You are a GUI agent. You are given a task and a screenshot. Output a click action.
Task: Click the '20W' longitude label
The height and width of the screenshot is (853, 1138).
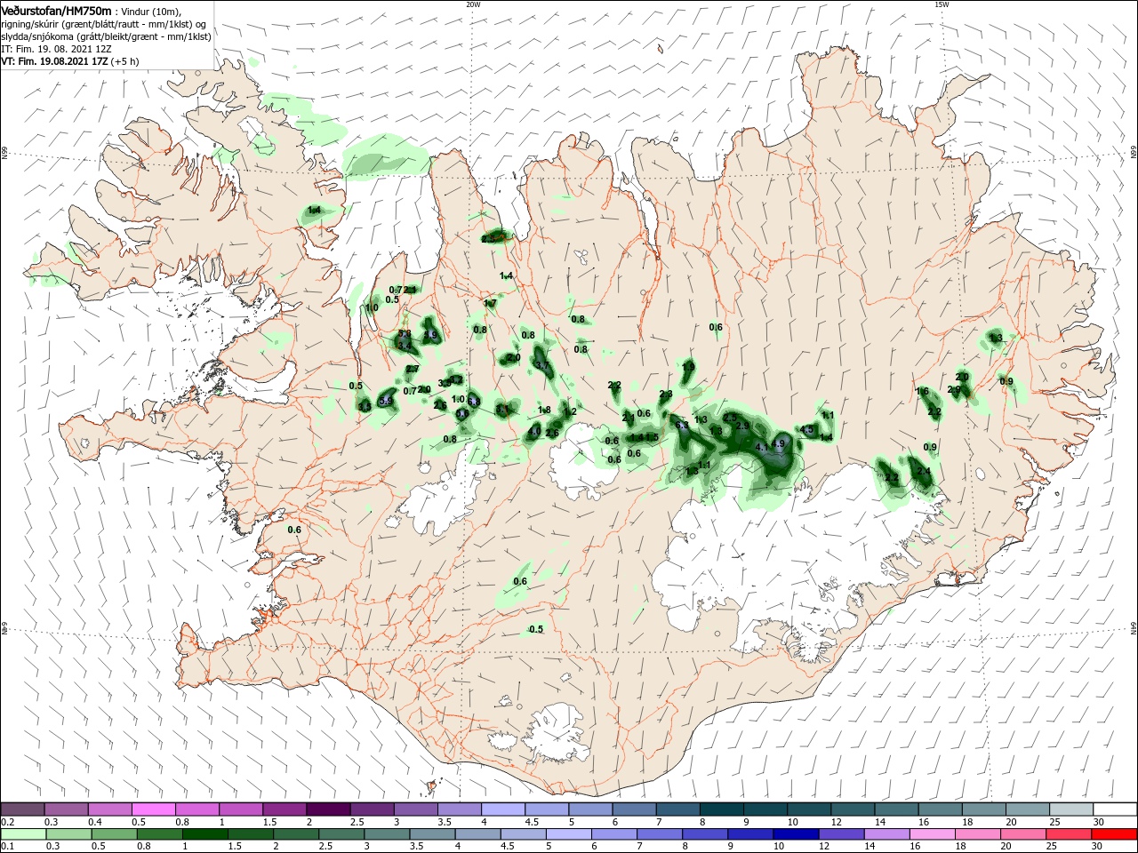pos(473,4)
